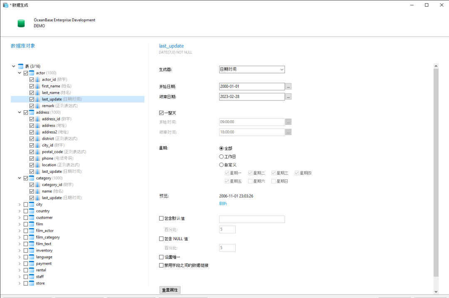Uncheck the 一整天 all-day checkbox
This screenshot has height=298, width=449.
pyautogui.click(x=161, y=113)
